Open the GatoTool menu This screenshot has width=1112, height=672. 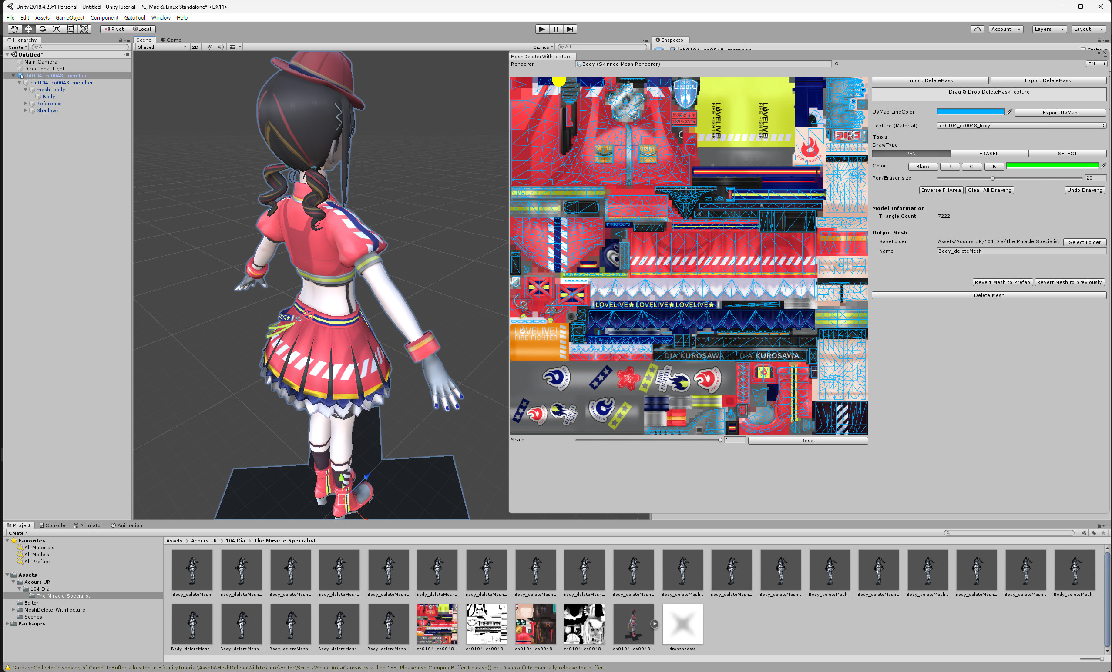134,17
